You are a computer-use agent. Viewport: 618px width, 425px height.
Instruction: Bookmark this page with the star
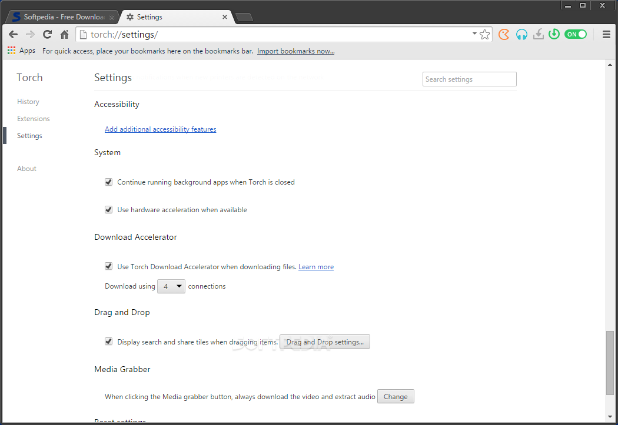tap(485, 35)
